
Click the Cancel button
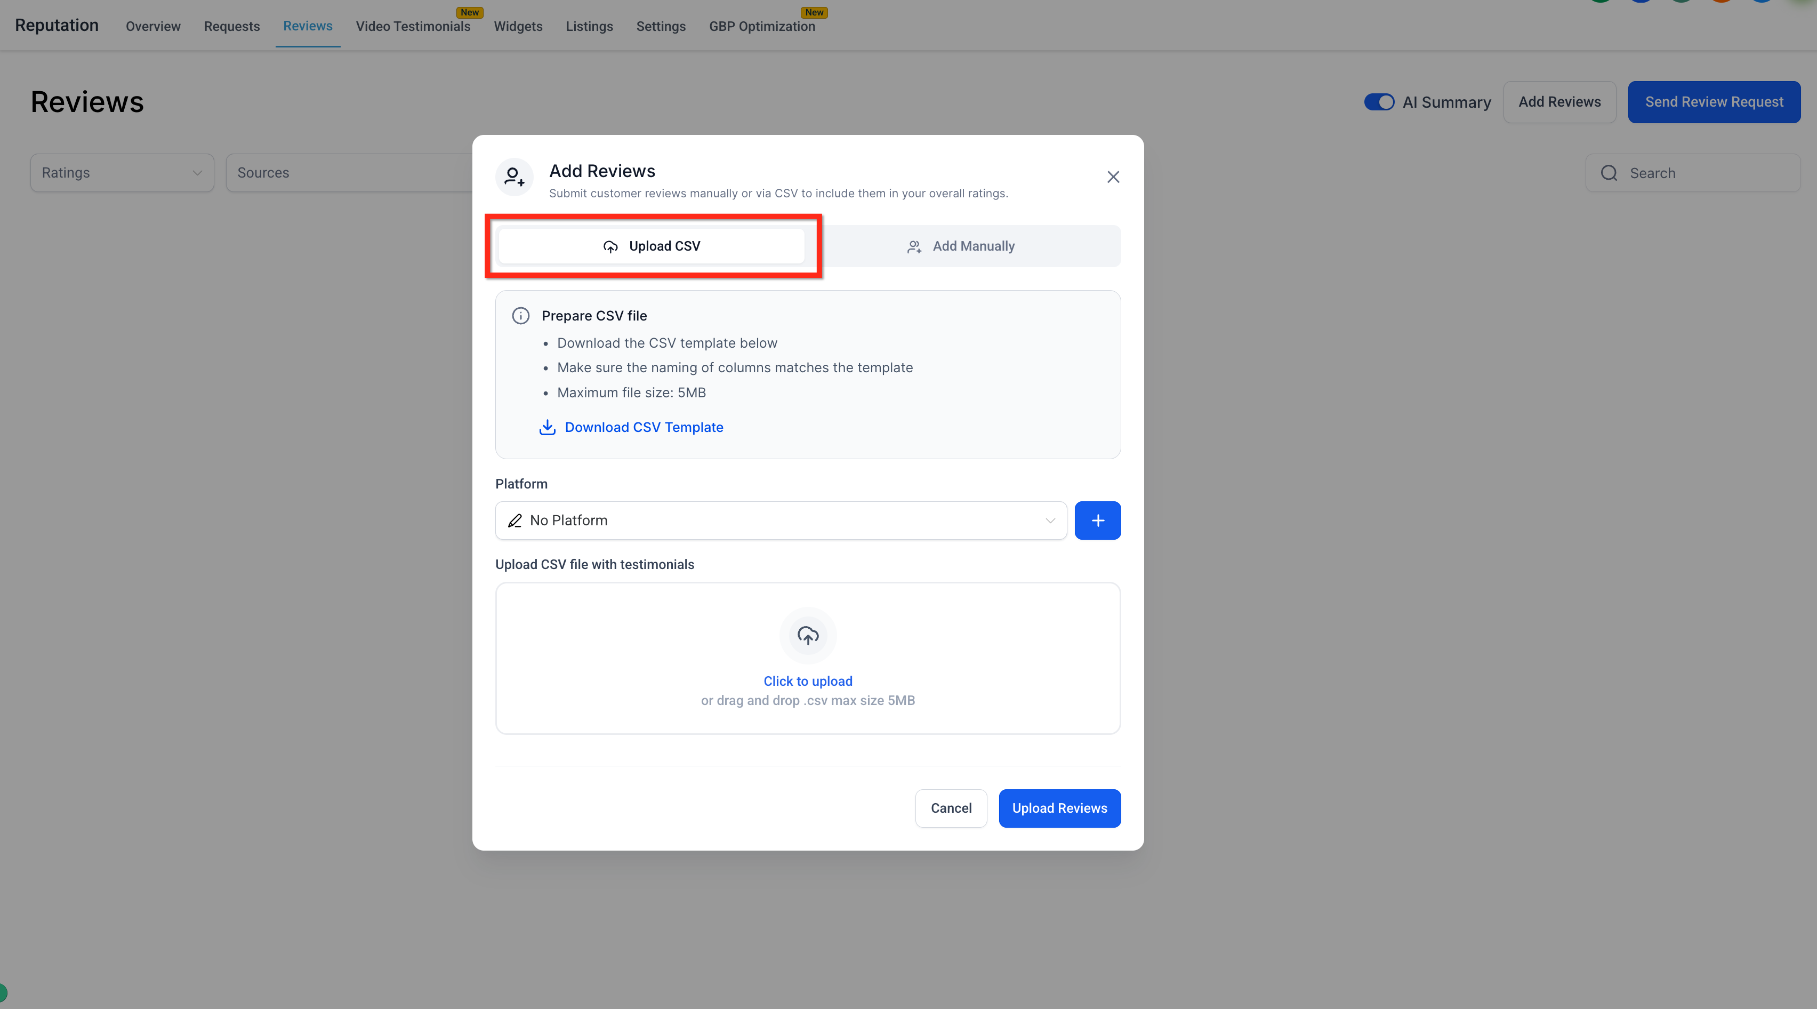951,808
